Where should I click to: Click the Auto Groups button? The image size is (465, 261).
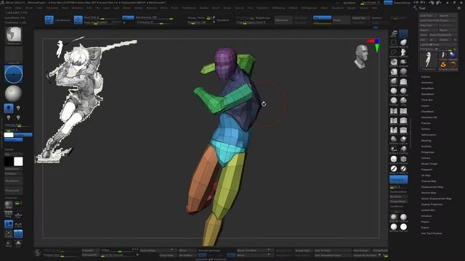(361, 250)
